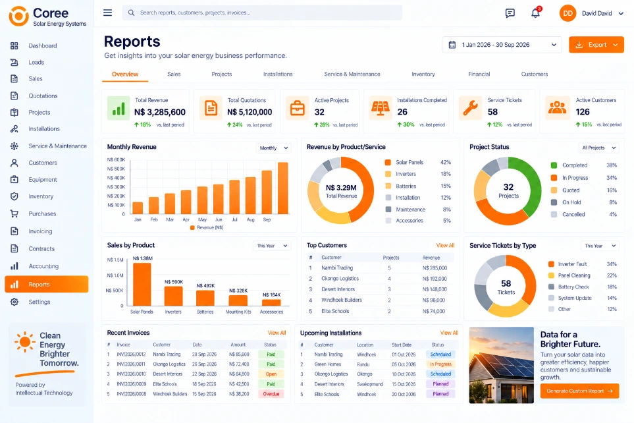Open the All Projects dropdown
Viewport: 634px width, 423px height.
click(598, 148)
